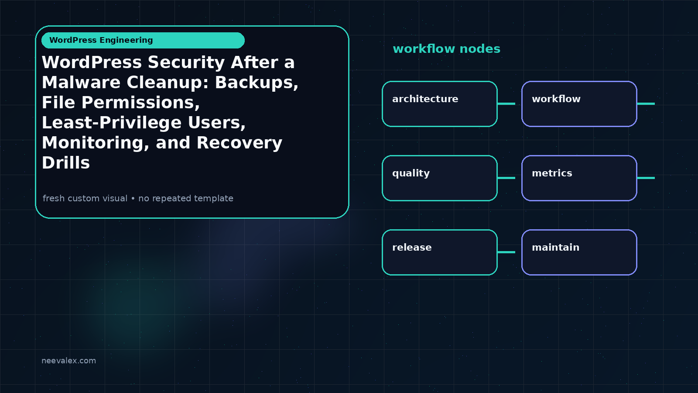Image resolution: width=698 pixels, height=393 pixels.
Task: Click the WordPress Engineering badge
Action: (143, 40)
